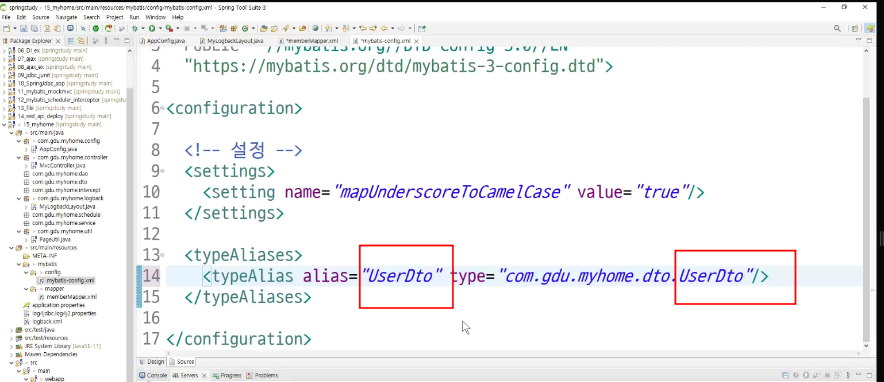
Task: Open the New file dropdown arrow
Action: (15, 28)
